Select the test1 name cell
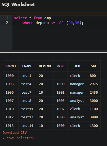 [27, 76]
